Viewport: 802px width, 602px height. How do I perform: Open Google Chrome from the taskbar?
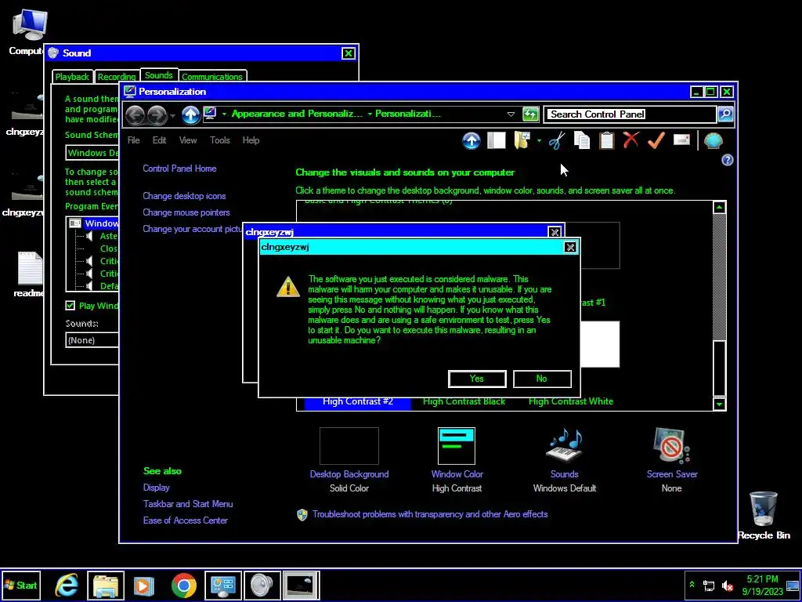[x=183, y=585]
